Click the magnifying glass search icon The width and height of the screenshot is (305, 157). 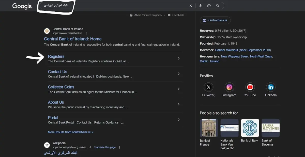[x=218, y=6]
